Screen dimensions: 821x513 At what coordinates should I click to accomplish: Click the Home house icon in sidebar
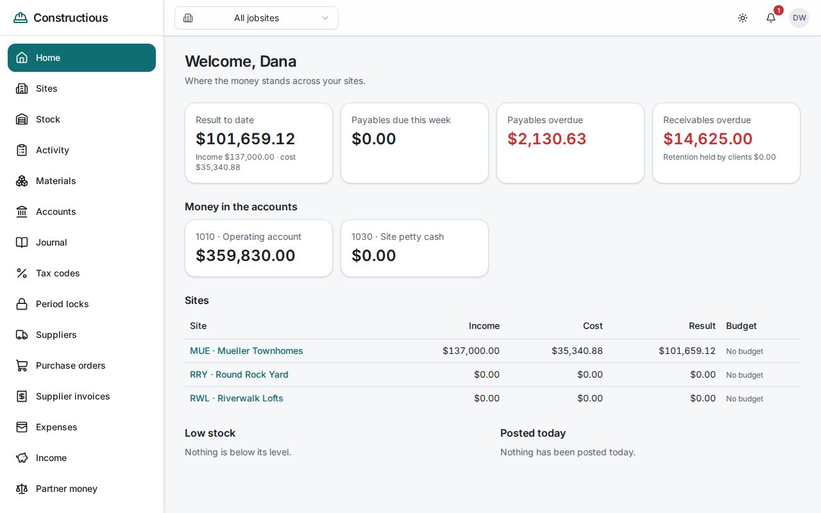tap(22, 58)
